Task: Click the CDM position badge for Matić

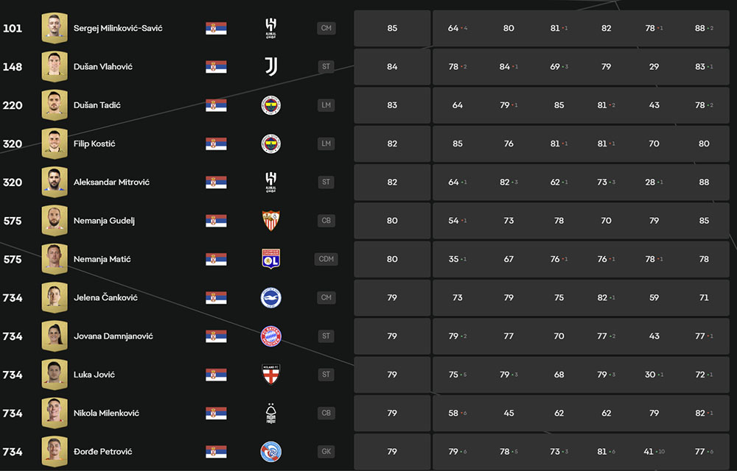Action: click(326, 259)
